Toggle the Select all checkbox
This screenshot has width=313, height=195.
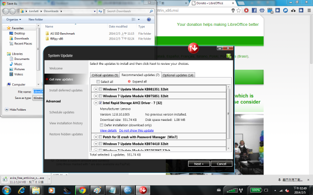(x=98, y=81)
